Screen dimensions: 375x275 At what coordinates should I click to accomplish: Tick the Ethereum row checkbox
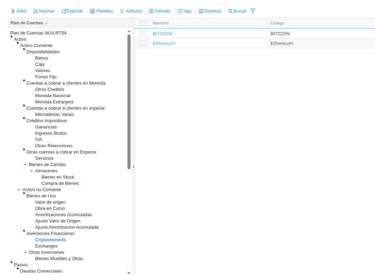tap(143, 44)
